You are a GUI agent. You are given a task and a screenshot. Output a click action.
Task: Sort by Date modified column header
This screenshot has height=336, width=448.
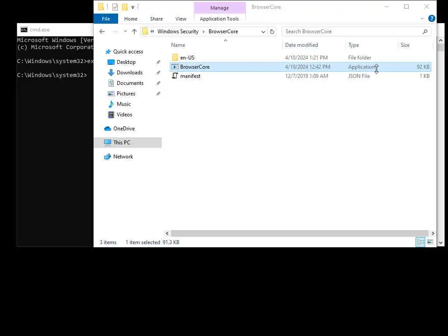[x=301, y=45]
